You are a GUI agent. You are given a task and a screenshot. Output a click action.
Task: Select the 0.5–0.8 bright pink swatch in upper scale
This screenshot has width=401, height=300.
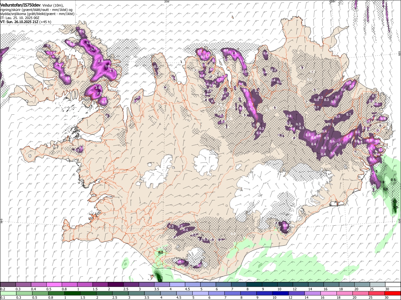coord(54,285)
